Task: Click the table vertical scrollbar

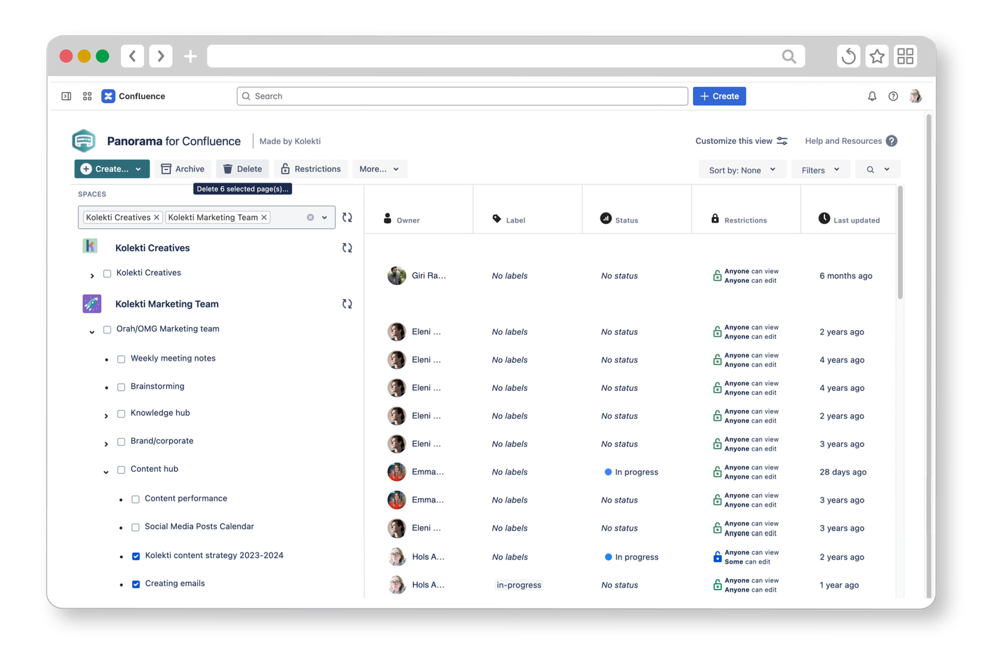Action: click(900, 243)
